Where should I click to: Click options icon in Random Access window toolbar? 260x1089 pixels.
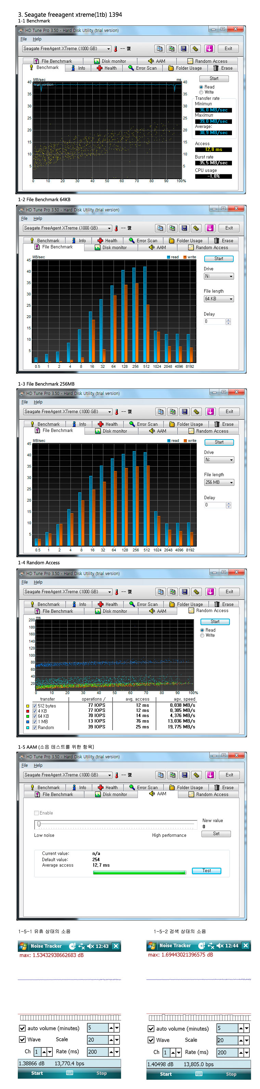pos(196,592)
